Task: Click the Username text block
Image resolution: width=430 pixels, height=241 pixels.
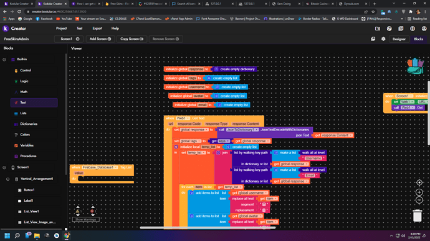Action: (x=313, y=158)
